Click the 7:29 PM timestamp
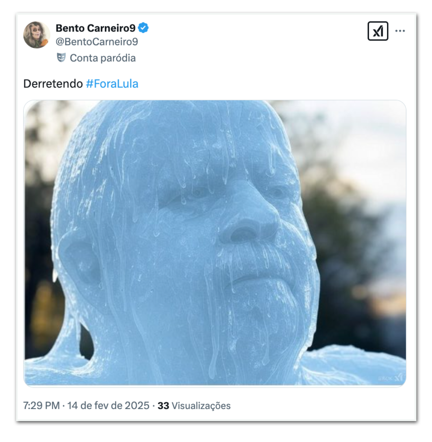Screen dimensions: 432x442 tap(41, 406)
